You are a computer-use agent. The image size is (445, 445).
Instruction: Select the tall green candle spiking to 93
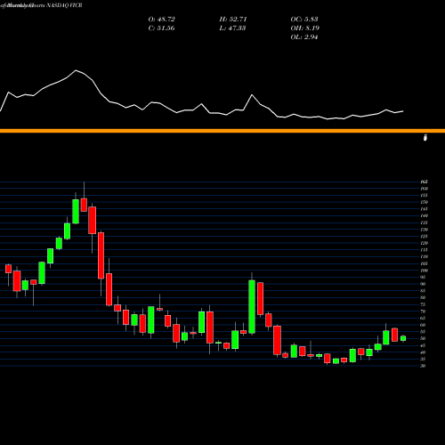point(252,306)
